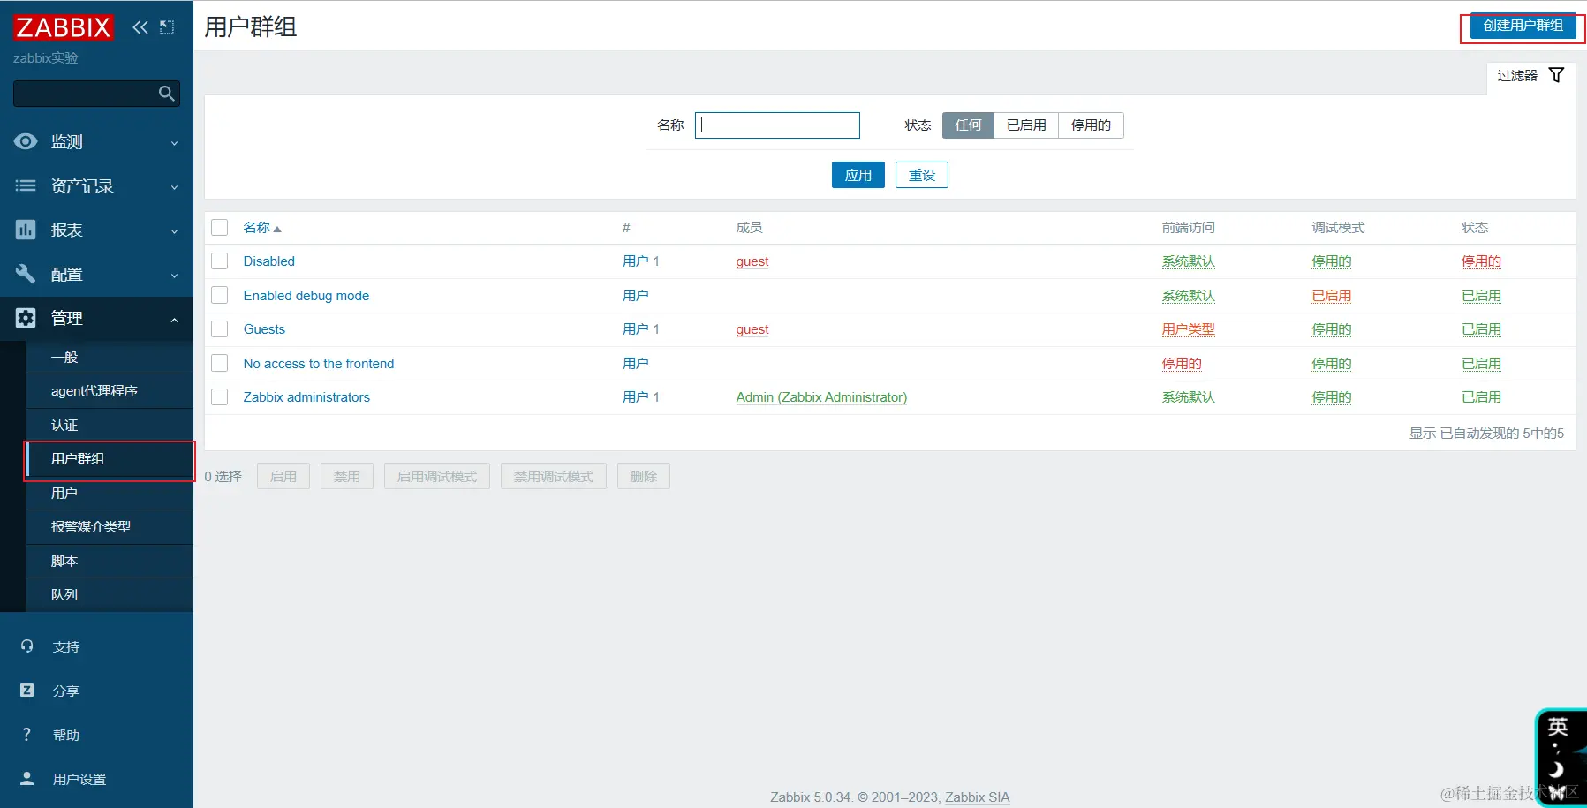The width and height of the screenshot is (1587, 808).
Task: Click the guest member in the Guests row
Action: click(752, 329)
